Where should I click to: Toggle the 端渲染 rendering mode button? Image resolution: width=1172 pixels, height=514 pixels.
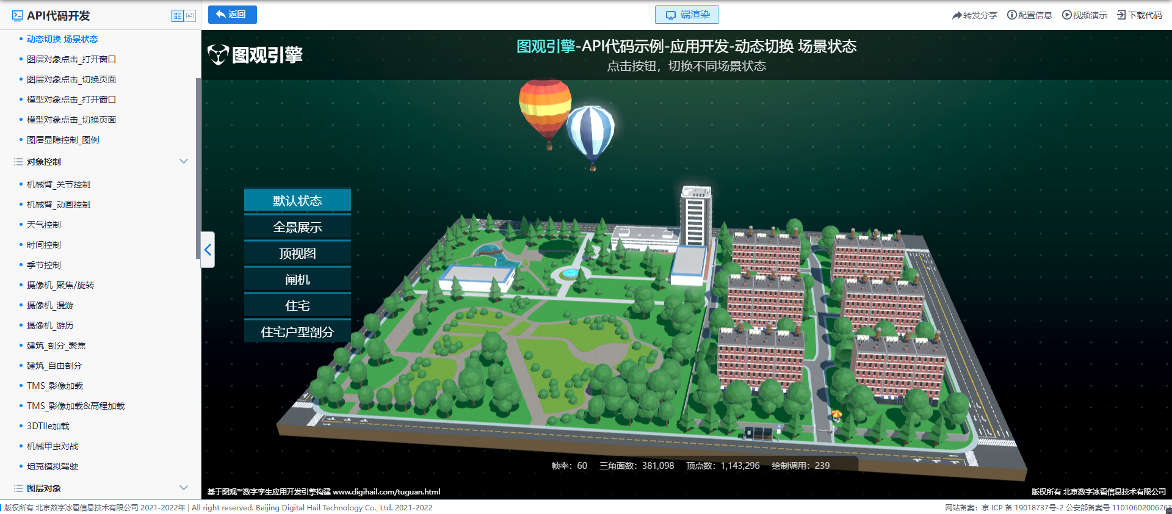[x=686, y=15]
